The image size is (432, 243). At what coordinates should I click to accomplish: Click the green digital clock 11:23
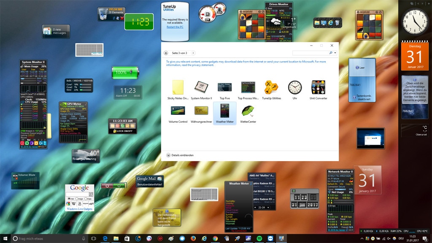[139, 22]
